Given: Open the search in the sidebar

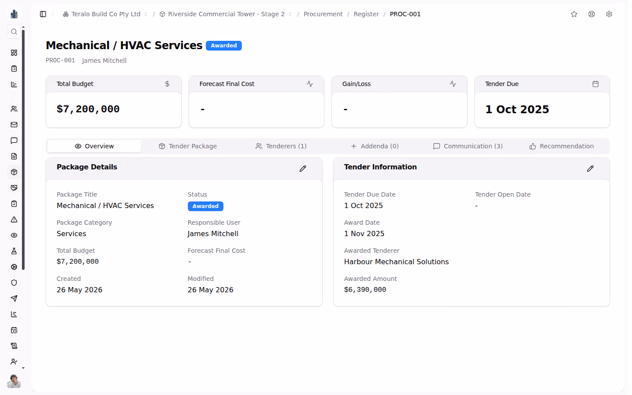Looking at the screenshot, I should (x=14, y=32).
